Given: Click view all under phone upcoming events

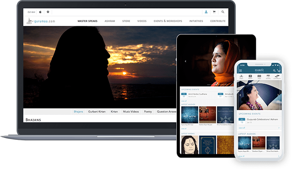Looking at the screenshot, I should pos(242,128).
